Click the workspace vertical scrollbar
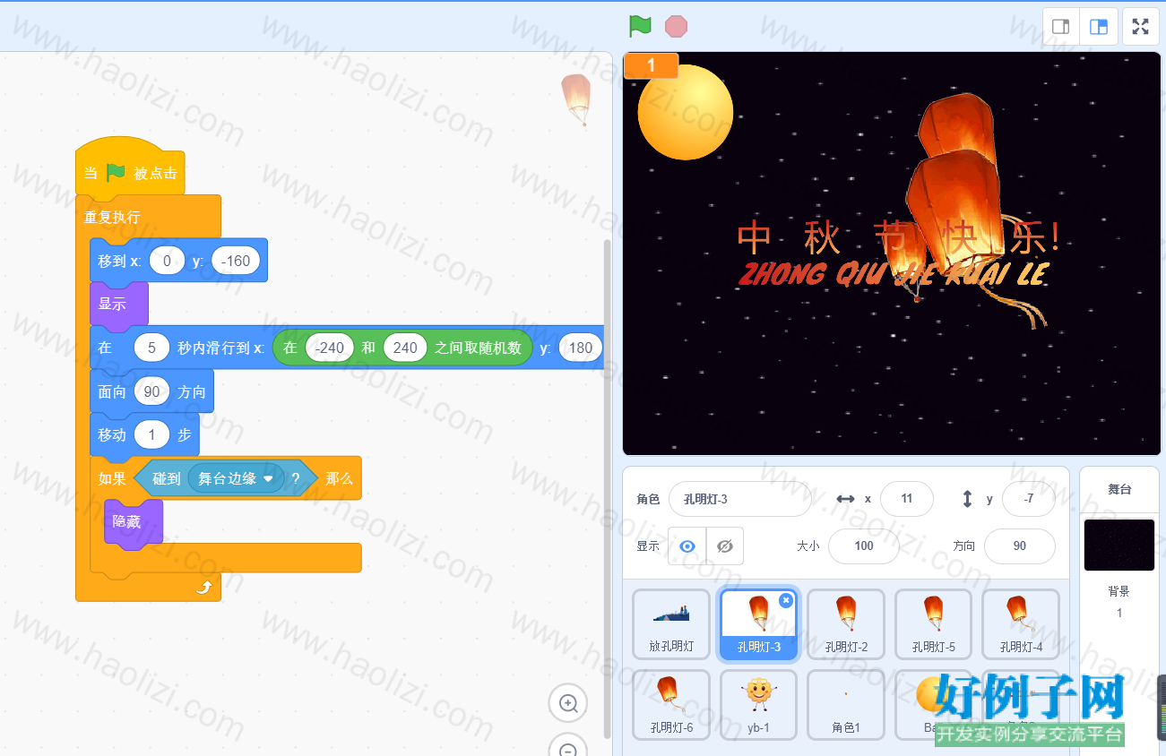 pyautogui.click(x=607, y=488)
